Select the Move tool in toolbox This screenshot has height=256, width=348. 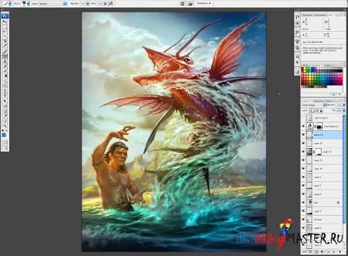pyautogui.click(x=5, y=22)
